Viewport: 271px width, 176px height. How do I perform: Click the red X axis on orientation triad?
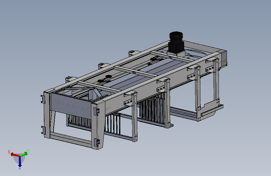(15, 154)
